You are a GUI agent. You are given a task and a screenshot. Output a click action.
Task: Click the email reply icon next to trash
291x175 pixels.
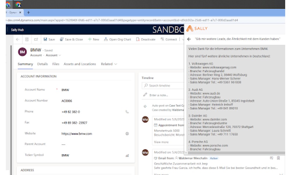(x=272, y=158)
